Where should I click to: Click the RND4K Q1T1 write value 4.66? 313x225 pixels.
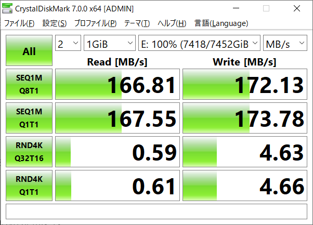point(245,186)
